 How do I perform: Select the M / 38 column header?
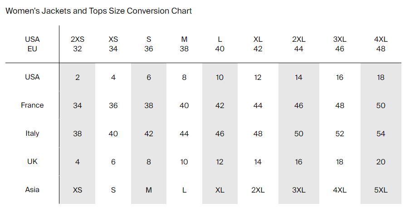pos(184,44)
